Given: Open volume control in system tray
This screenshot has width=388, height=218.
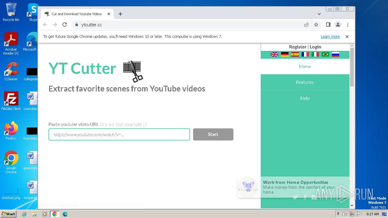Looking at the screenshot, I should (x=345, y=214).
